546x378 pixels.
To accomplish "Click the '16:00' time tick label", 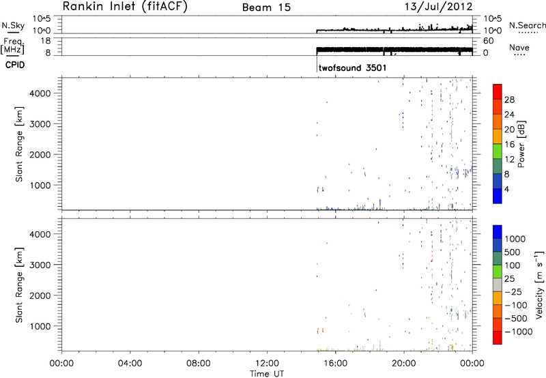I will (x=335, y=364).
